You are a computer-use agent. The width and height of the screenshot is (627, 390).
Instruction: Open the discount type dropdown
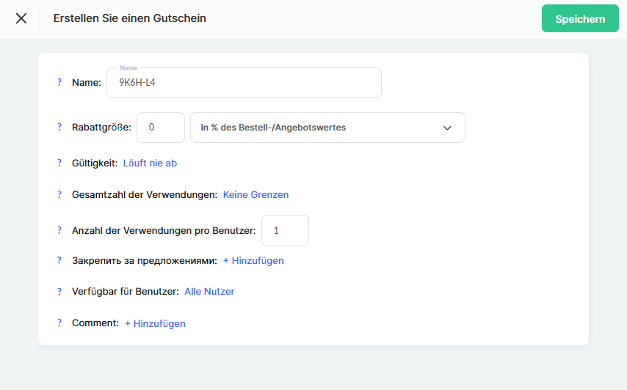pyautogui.click(x=327, y=128)
